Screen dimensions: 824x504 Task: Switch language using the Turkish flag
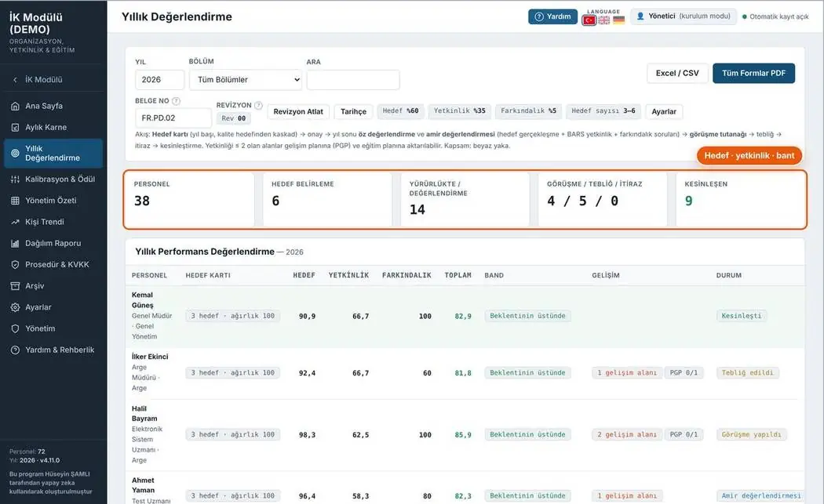pyautogui.click(x=589, y=20)
